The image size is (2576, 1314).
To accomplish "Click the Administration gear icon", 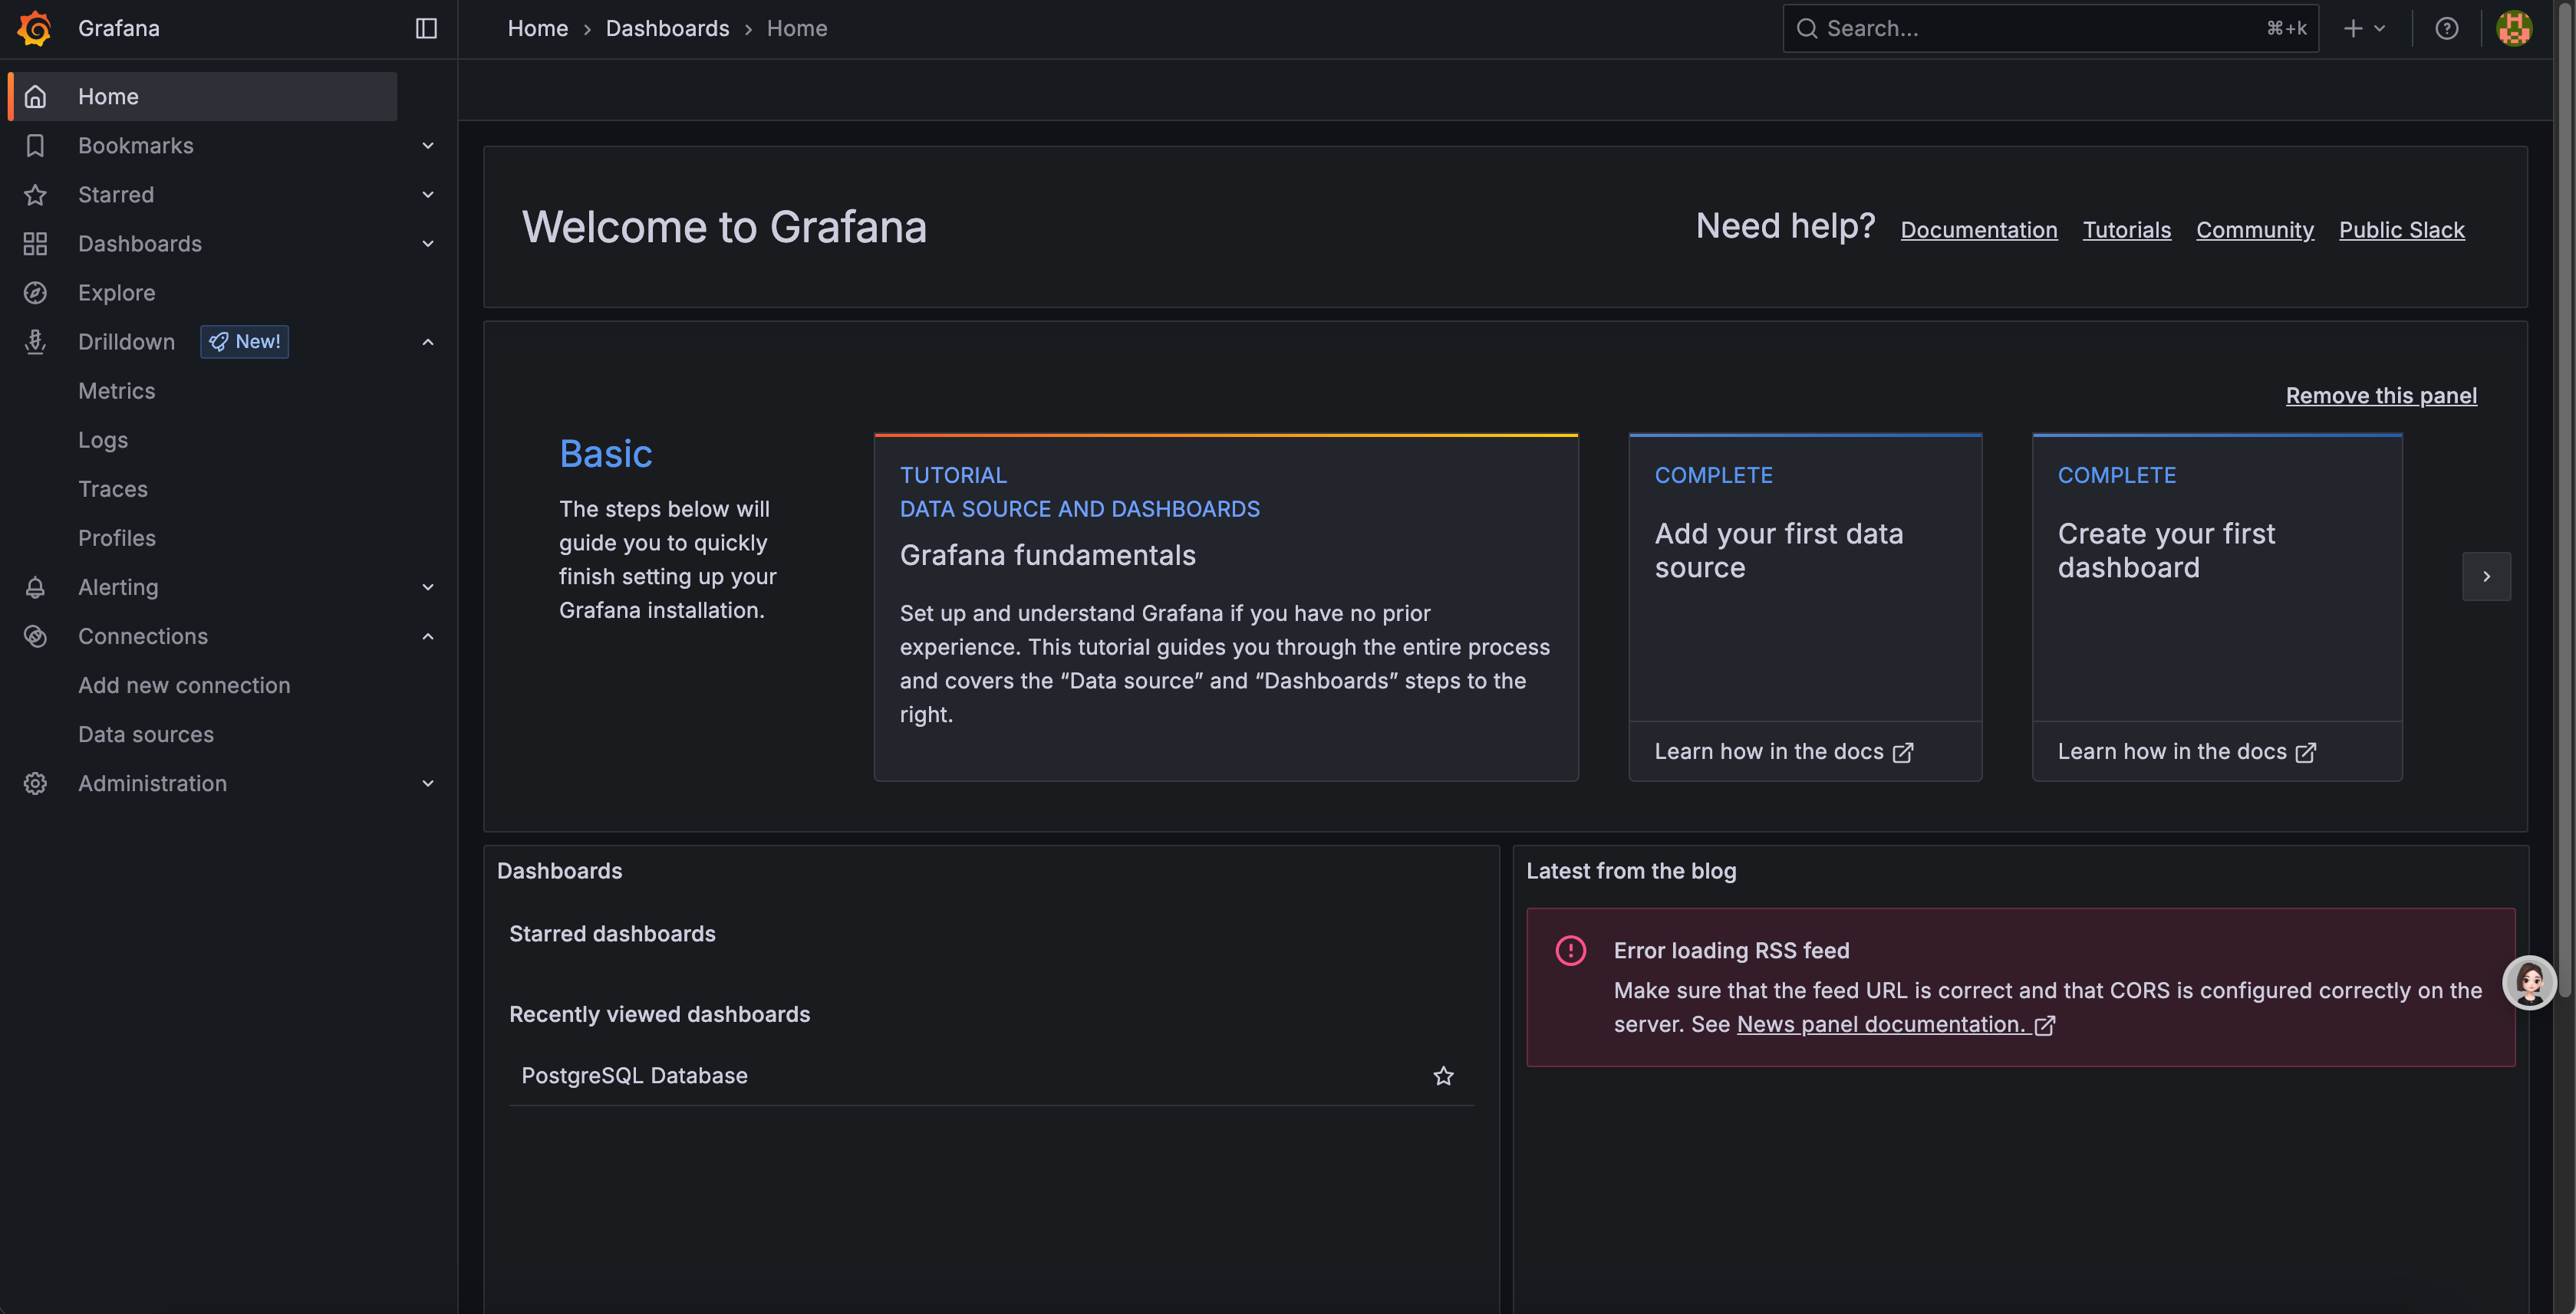I will 35,783.
